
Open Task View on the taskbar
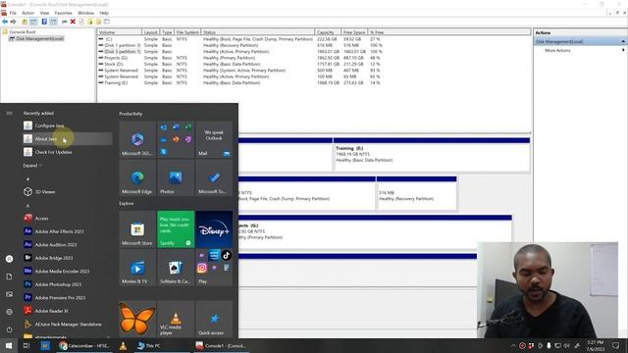pos(26,345)
